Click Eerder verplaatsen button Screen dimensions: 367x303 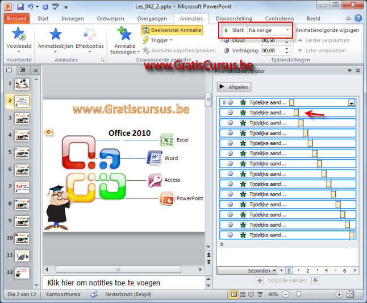(x=324, y=40)
